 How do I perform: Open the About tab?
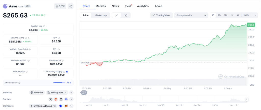tap(159, 6)
